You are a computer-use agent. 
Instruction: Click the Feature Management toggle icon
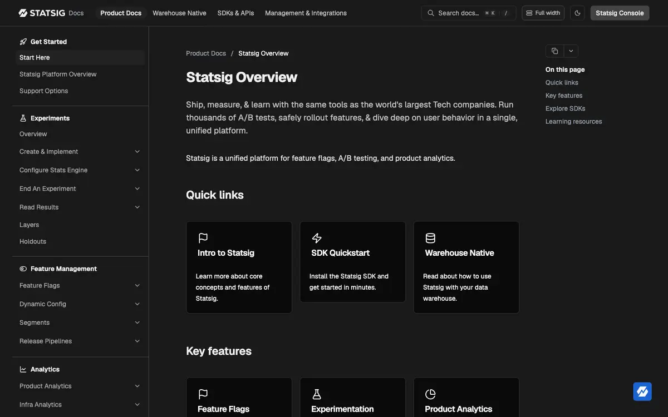[x=23, y=269]
